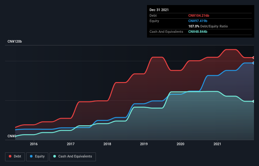Click Cash And Equivalents label in tooltip
Screen dimensions: 259x166
[x=166, y=32]
